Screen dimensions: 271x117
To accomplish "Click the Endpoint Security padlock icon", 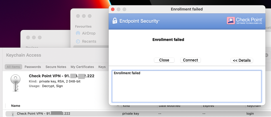I will coord(115,21).
